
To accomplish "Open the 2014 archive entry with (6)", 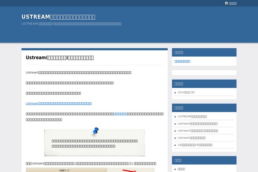I will tap(186, 92).
